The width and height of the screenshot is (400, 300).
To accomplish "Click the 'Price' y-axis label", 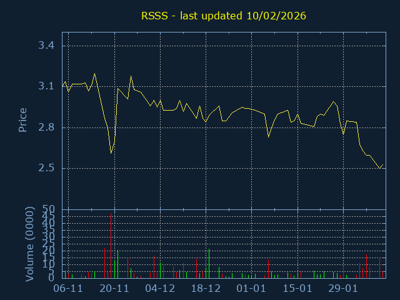I will [x=22, y=120].
